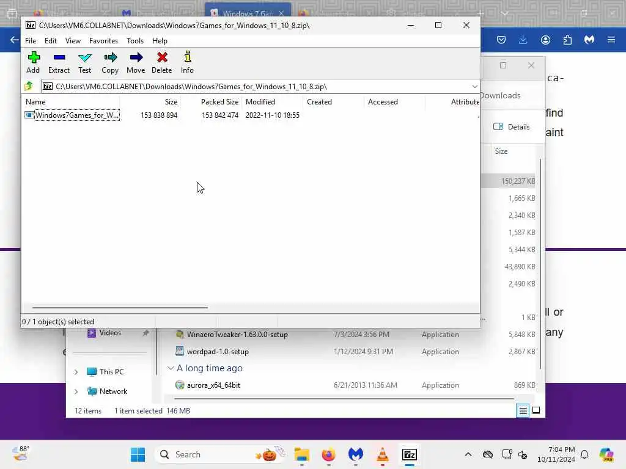Screen dimensions: 626x469
Task: Click the 7-Zip horizontal scrollbar
Action: tap(120, 308)
